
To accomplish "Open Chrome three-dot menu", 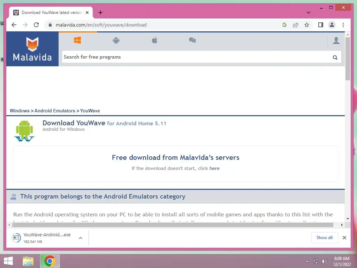I will pyautogui.click(x=343, y=25).
